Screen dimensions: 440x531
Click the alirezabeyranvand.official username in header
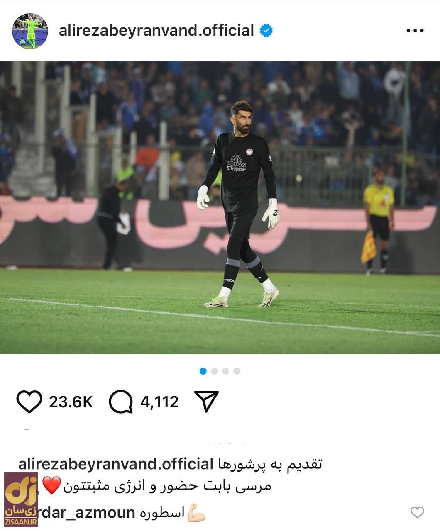click(156, 30)
